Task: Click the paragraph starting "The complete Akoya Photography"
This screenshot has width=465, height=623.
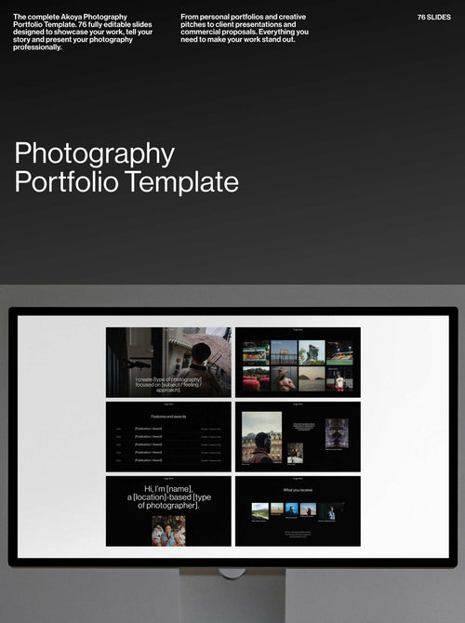Action: click(x=83, y=32)
